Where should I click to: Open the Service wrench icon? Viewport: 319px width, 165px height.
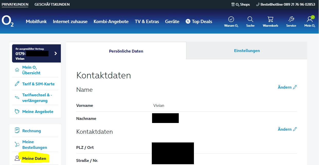(291, 19)
